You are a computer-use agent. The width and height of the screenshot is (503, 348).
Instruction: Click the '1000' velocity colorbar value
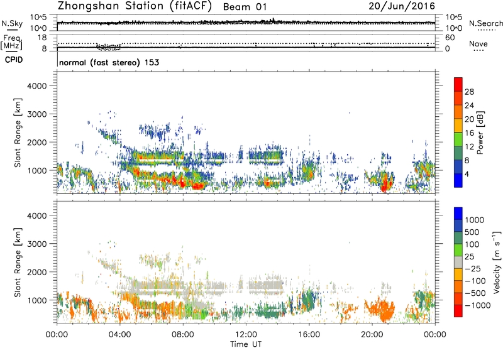[x=475, y=220]
